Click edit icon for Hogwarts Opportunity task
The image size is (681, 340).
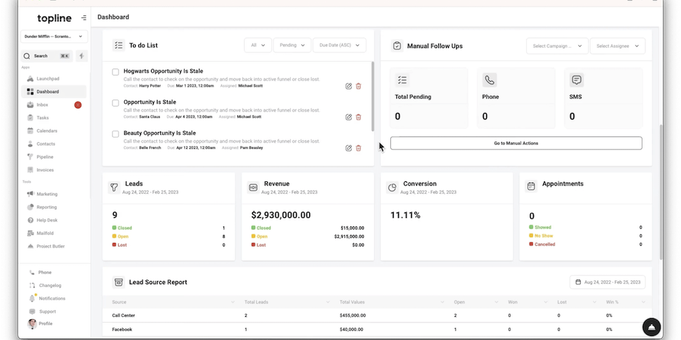pyautogui.click(x=348, y=86)
